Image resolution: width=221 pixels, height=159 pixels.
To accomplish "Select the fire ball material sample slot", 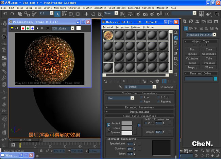I will (108, 36).
